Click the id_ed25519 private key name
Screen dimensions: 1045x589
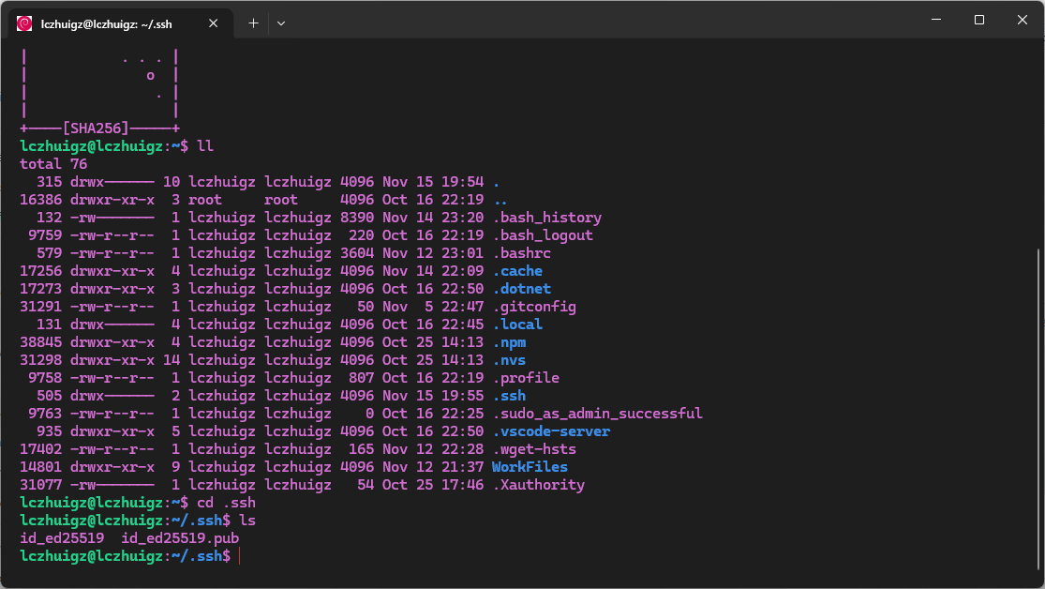click(62, 538)
